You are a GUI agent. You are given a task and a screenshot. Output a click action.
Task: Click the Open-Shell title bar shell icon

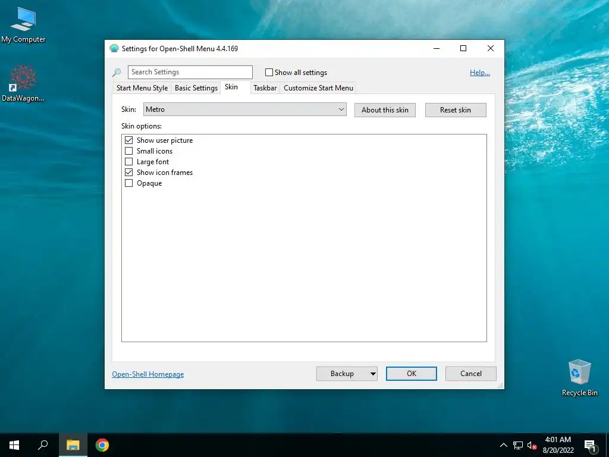pyautogui.click(x=114, y=49)
